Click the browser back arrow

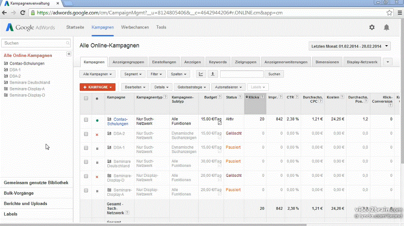(4, 13)
